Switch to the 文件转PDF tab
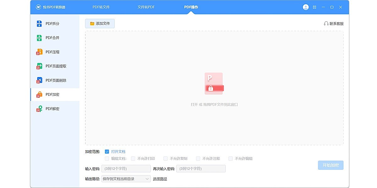377x188 pixels. tap(146, 7)
